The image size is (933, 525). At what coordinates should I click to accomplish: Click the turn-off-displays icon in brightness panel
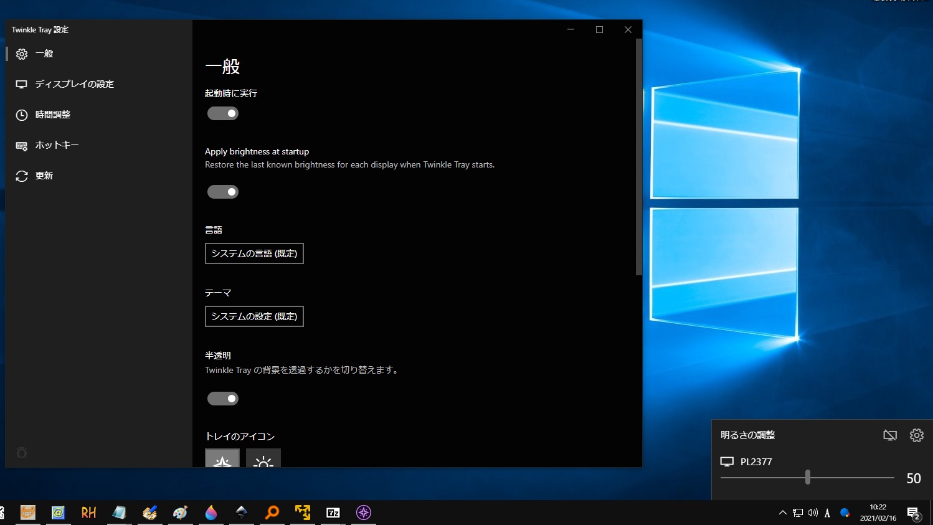[890, 435]
